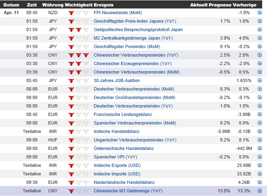Viewport: 267px width, 196px height.
Task: Click the Wichtigkeit column header
Action: [x=78, y=5]
